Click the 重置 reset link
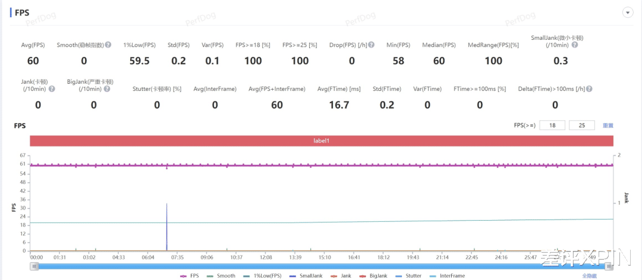 tap(608, 126)
